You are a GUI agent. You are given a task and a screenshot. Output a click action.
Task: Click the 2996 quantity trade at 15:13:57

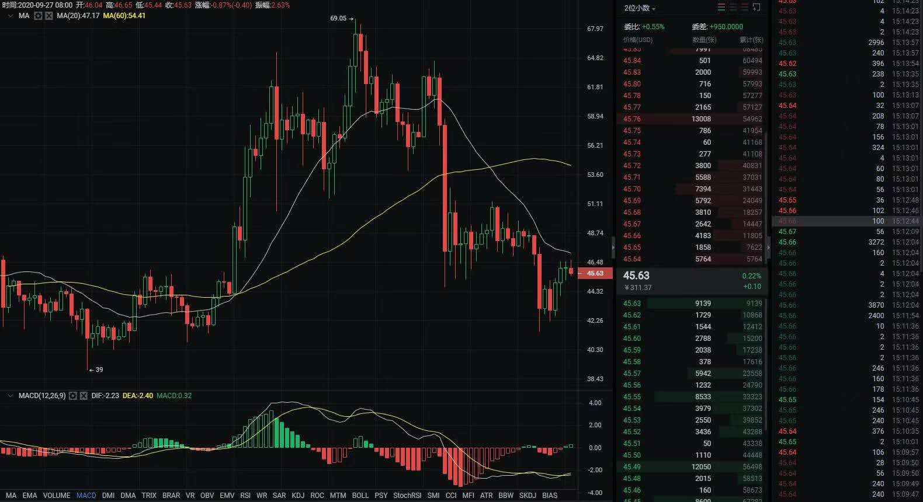(847, 43)
